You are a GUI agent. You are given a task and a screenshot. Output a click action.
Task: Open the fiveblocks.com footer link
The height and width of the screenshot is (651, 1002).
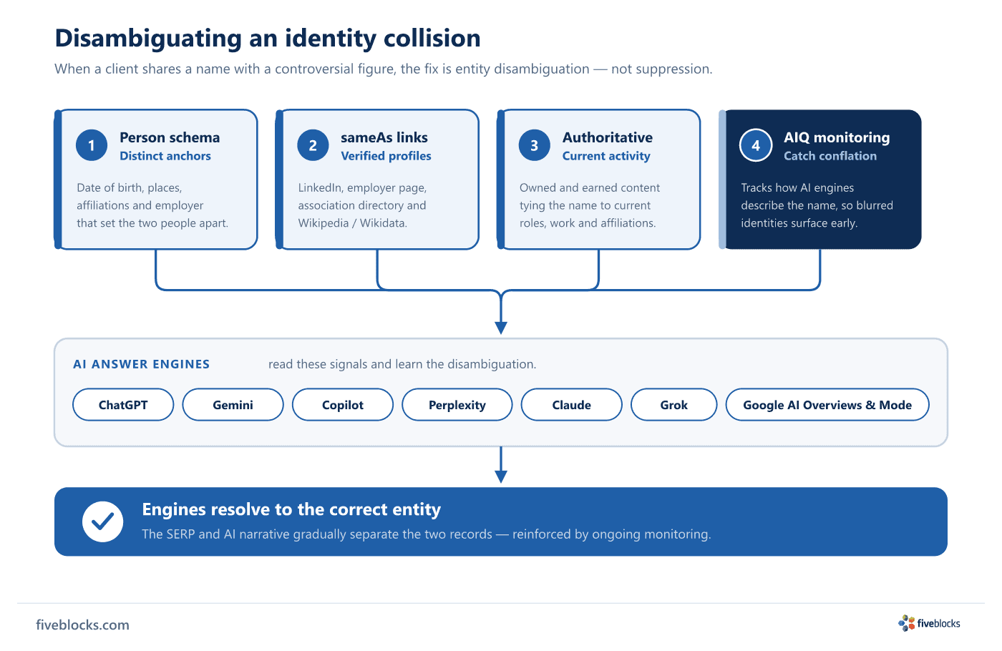(83, 625)
